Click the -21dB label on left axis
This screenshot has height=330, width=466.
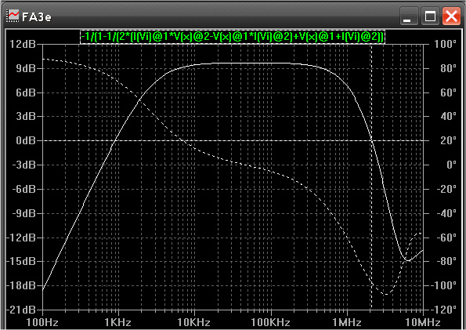click(x=21, y=310)
